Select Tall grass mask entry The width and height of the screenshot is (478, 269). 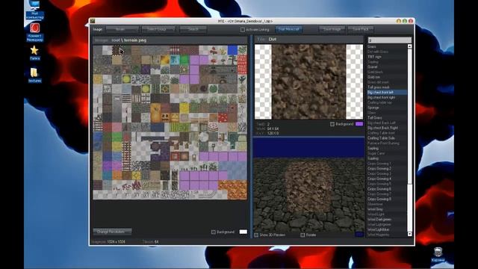(x=387, y=87)
